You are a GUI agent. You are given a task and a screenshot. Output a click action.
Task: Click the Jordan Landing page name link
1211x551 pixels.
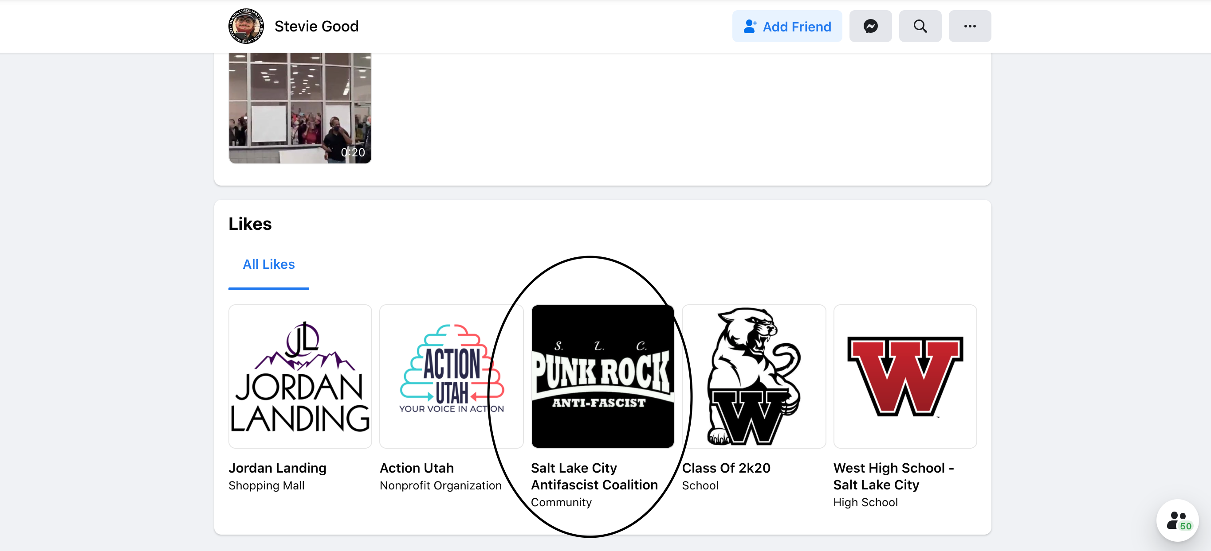[277, 468]
